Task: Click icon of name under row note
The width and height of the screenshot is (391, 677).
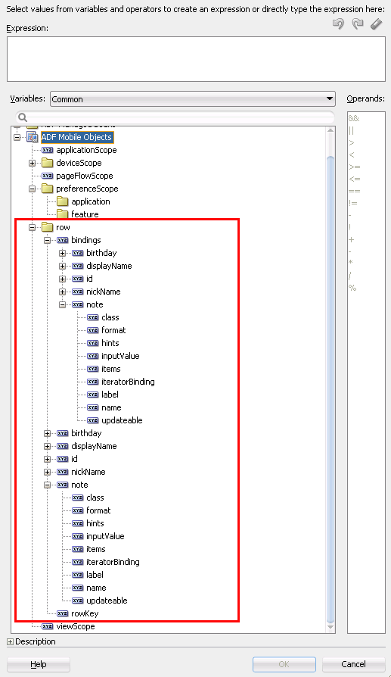Action: 78,588
